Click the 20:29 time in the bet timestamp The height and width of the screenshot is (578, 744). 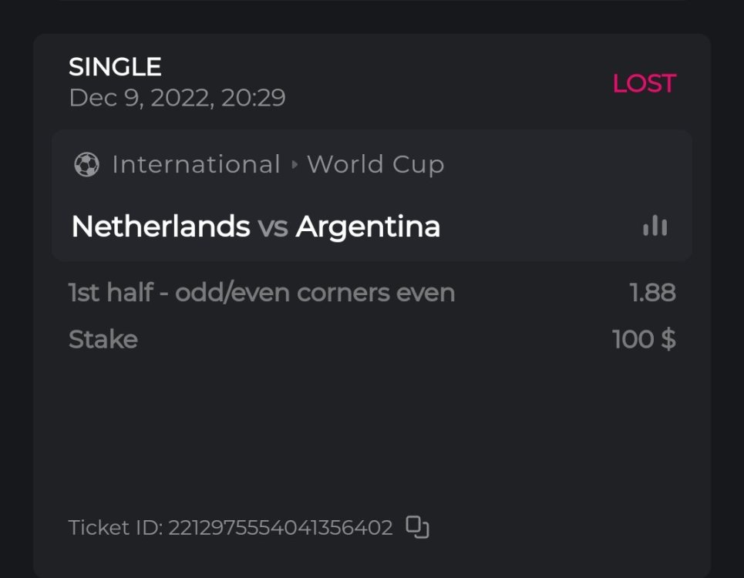(254, 98)
